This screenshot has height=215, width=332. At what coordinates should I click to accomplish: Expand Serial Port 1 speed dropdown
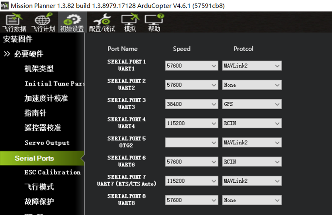pos(214,66)
